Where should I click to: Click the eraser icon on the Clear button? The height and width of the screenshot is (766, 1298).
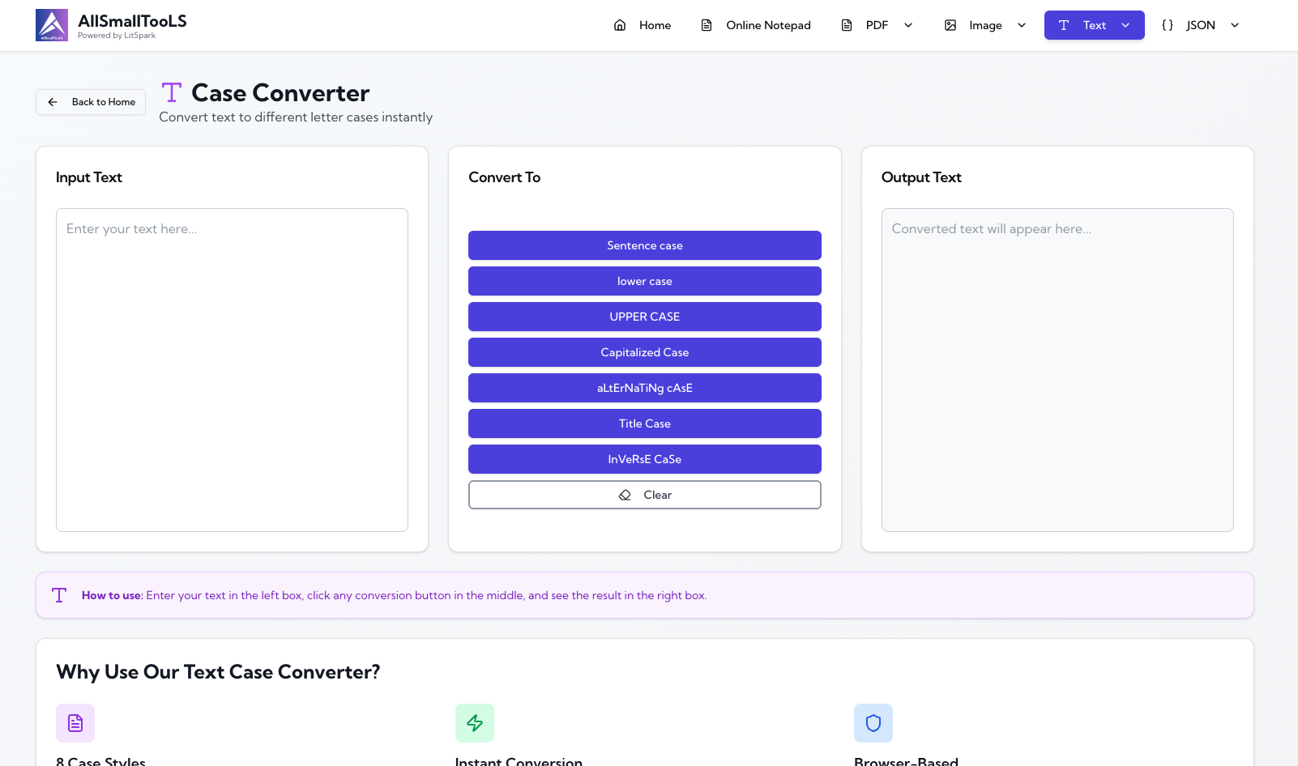pos(624,495)
